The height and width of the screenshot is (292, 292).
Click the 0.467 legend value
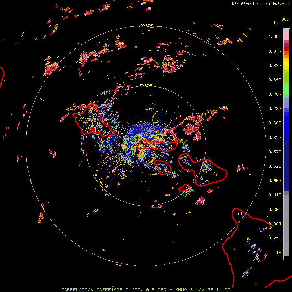click(275, 181)
